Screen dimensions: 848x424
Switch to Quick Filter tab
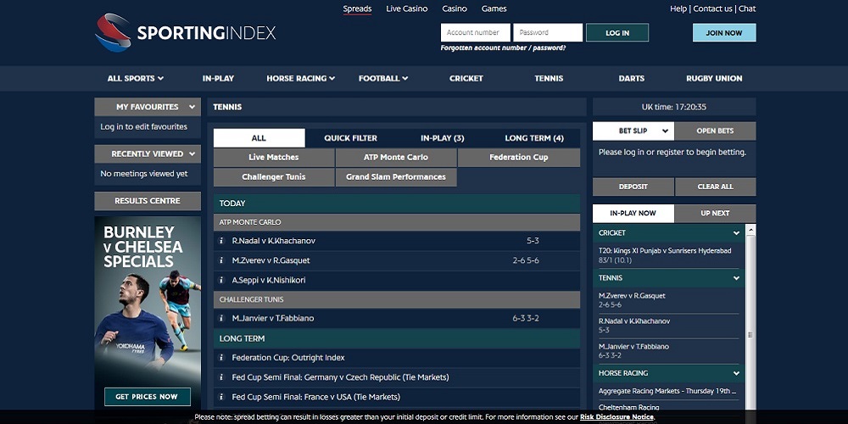pos(350,138)
